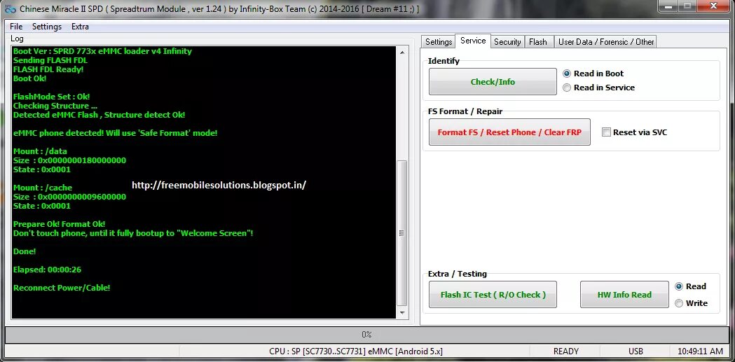The width and height of the screenshot is (735, 362).
Task: Click log line 'Elapsed: 00:00:26'
Action: pos(48,270)
